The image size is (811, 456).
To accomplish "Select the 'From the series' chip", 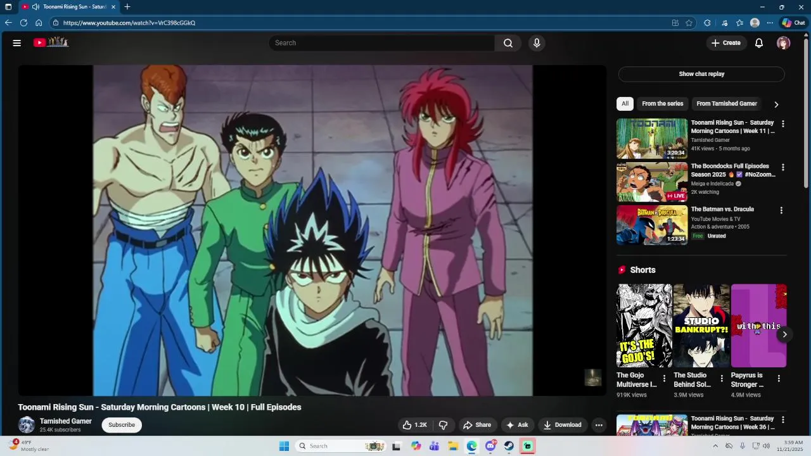I will point(663,104).
